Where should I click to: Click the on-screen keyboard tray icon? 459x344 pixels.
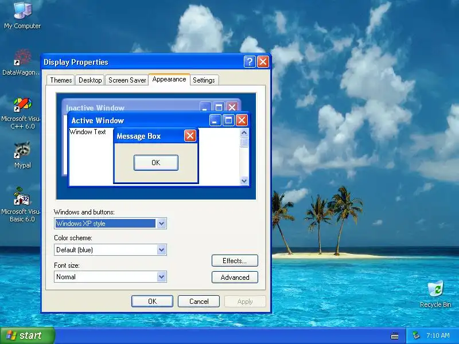click(395, 336)
